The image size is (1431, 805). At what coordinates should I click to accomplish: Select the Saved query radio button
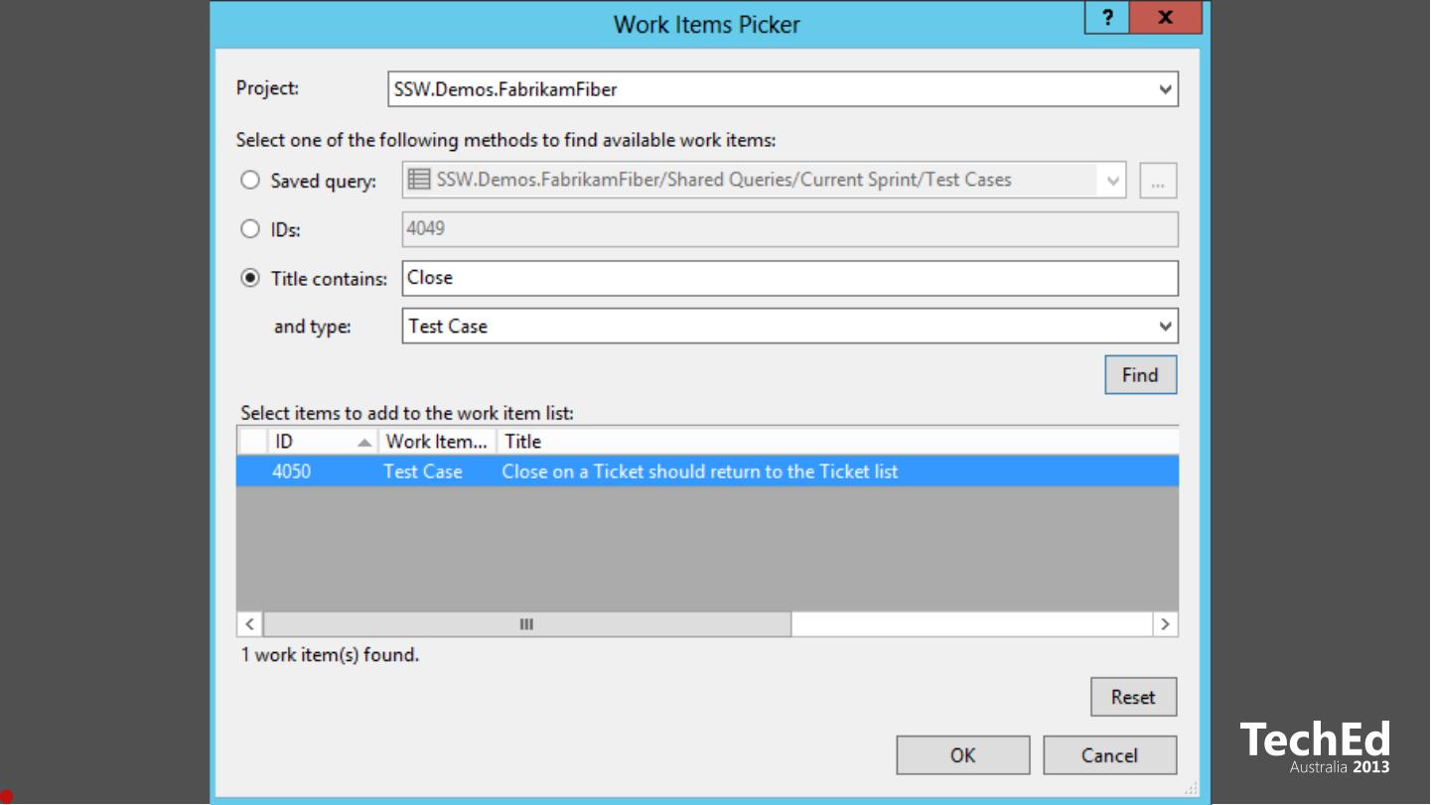(250, 181)
